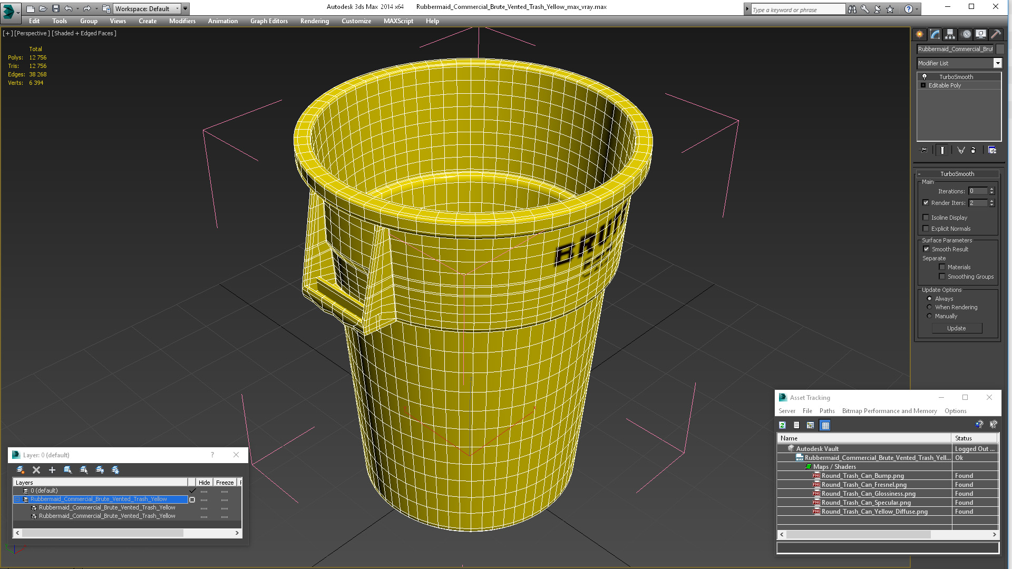Viewport: 1012px width, 569px height.
Task: Open the Help dropdown arrow in title bar
Action: click(x=917, y=9)
